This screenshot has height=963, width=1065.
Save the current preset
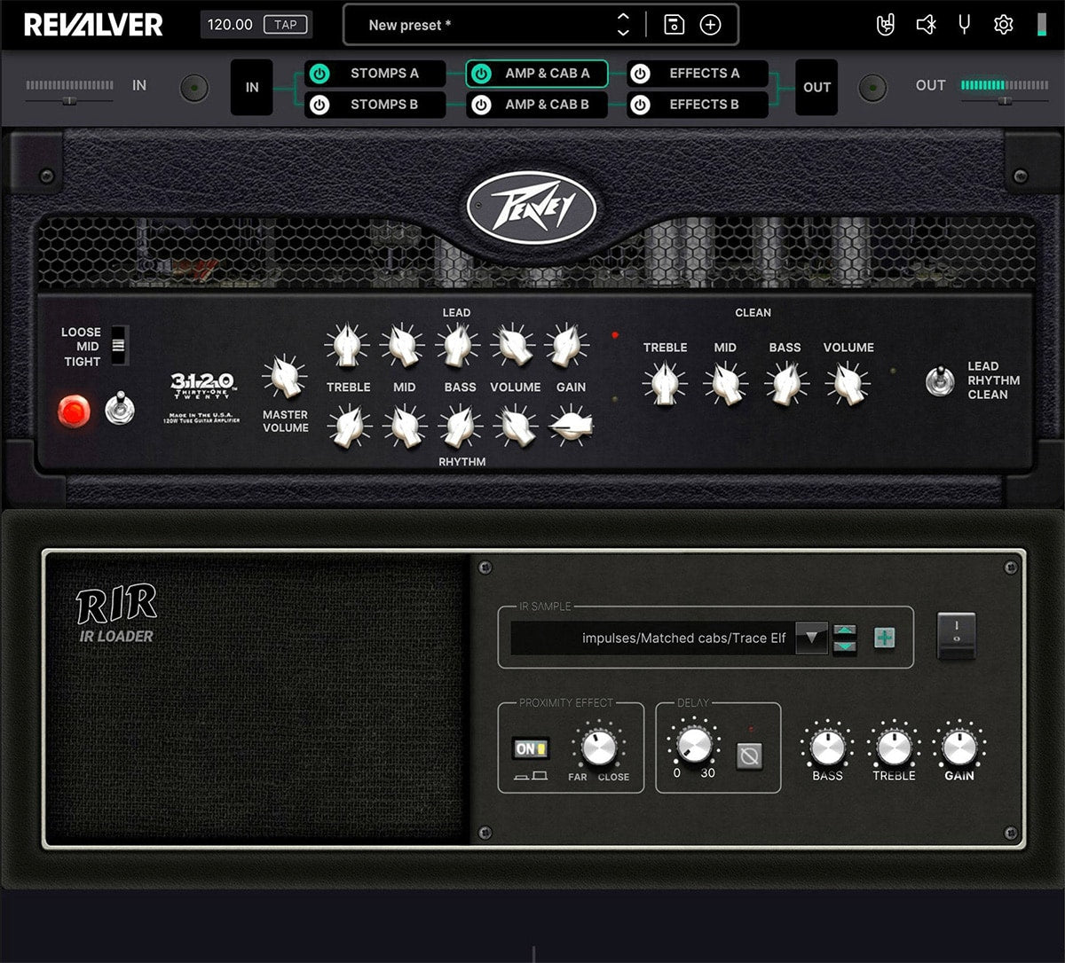[x=674, y=25]
